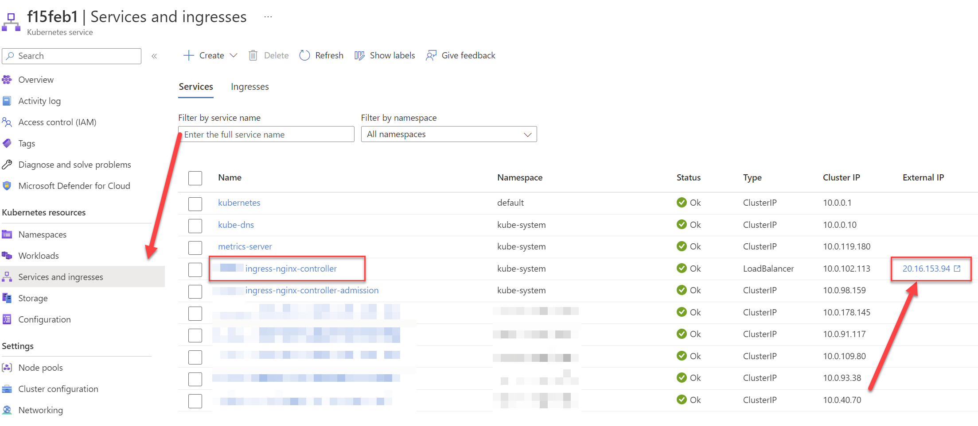Viewport: 978px width, 426px height.
Task: Open the metrics-server service link
Action: (245, 246)
